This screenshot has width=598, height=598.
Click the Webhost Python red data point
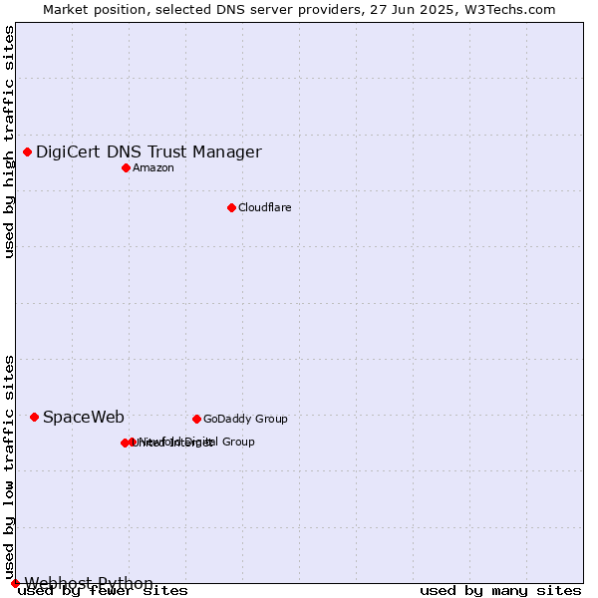click(15, 583)
